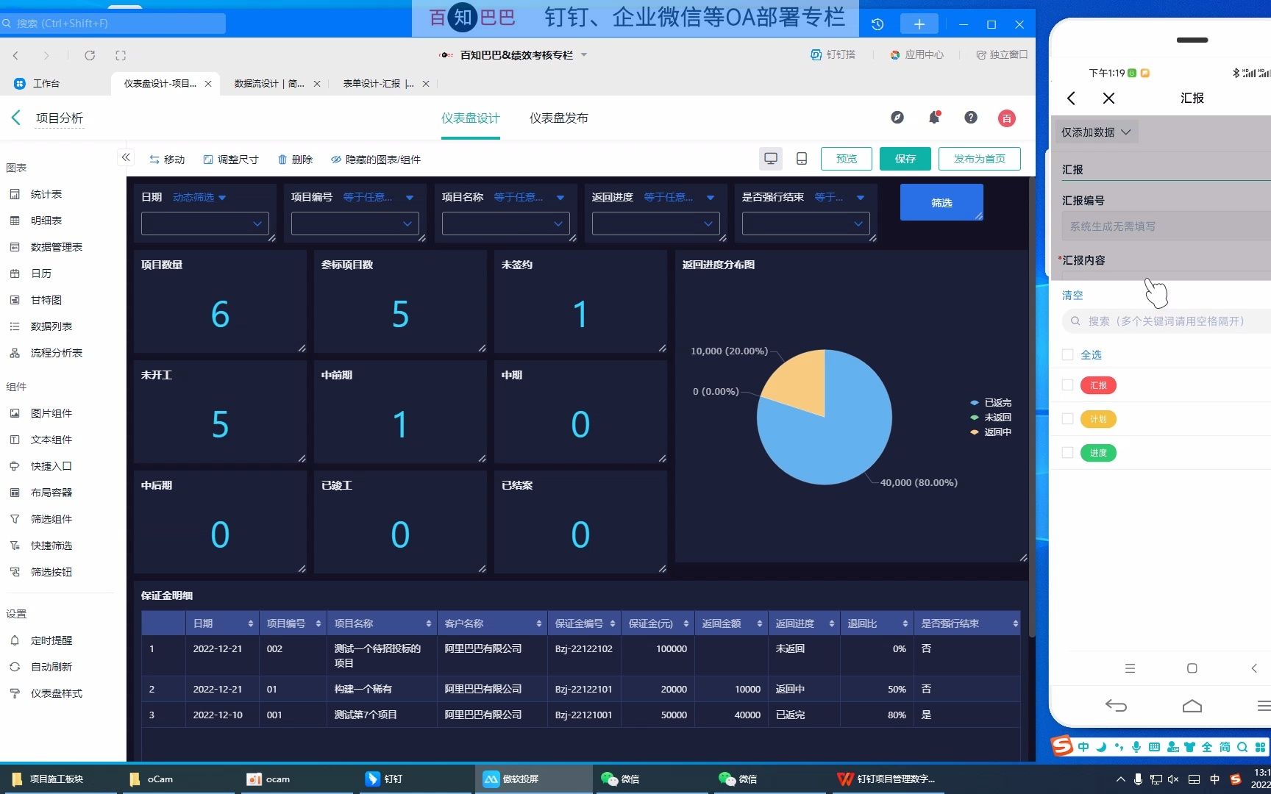
Task: Open the 表单设计-汇报 tab
Action: (x=378, y=84)
